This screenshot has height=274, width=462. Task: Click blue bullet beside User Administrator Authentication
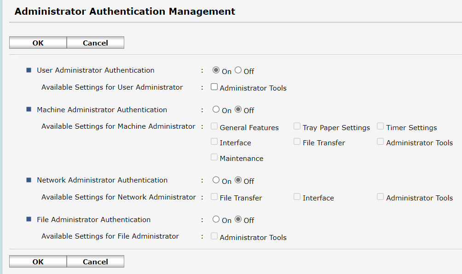pyautogui.click(x=29, y=70)
